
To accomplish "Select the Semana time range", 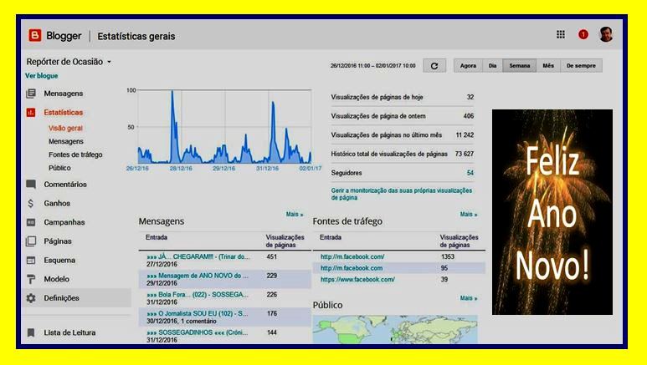I will 519,65.
